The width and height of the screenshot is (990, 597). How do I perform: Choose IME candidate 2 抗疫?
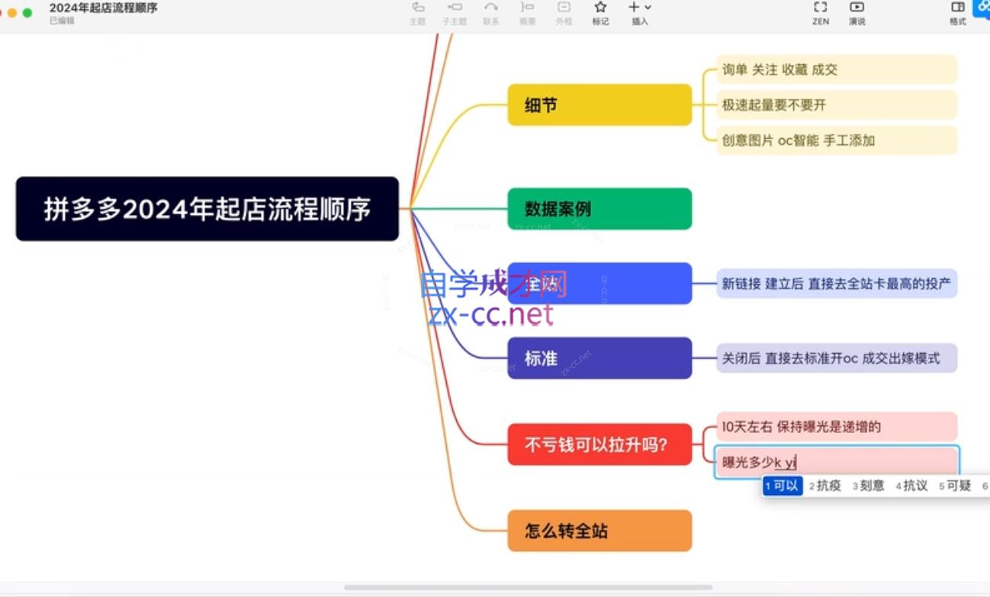[x=825, y=486]
